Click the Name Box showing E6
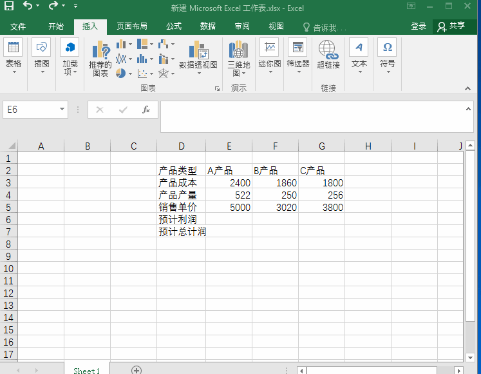481x374 pixels. click(30, 110)
